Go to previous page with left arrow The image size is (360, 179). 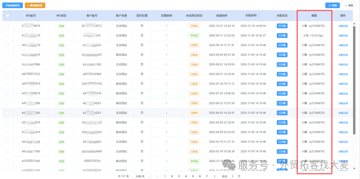157,176
